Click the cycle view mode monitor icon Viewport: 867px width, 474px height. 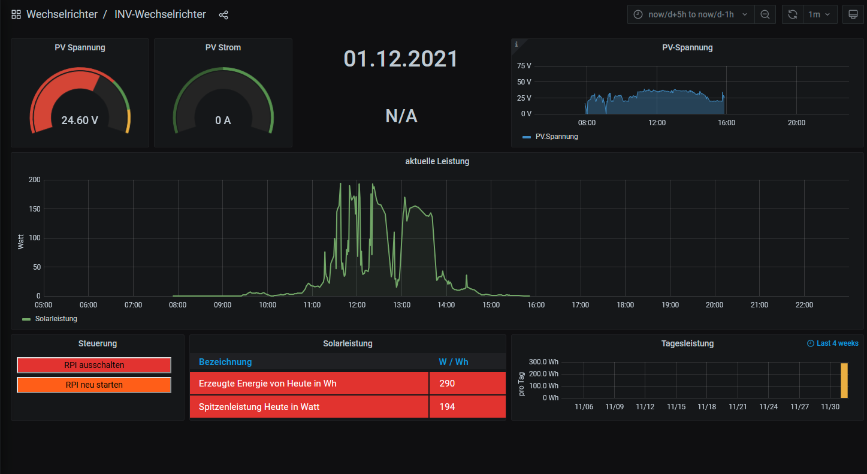tap(853, 14)
